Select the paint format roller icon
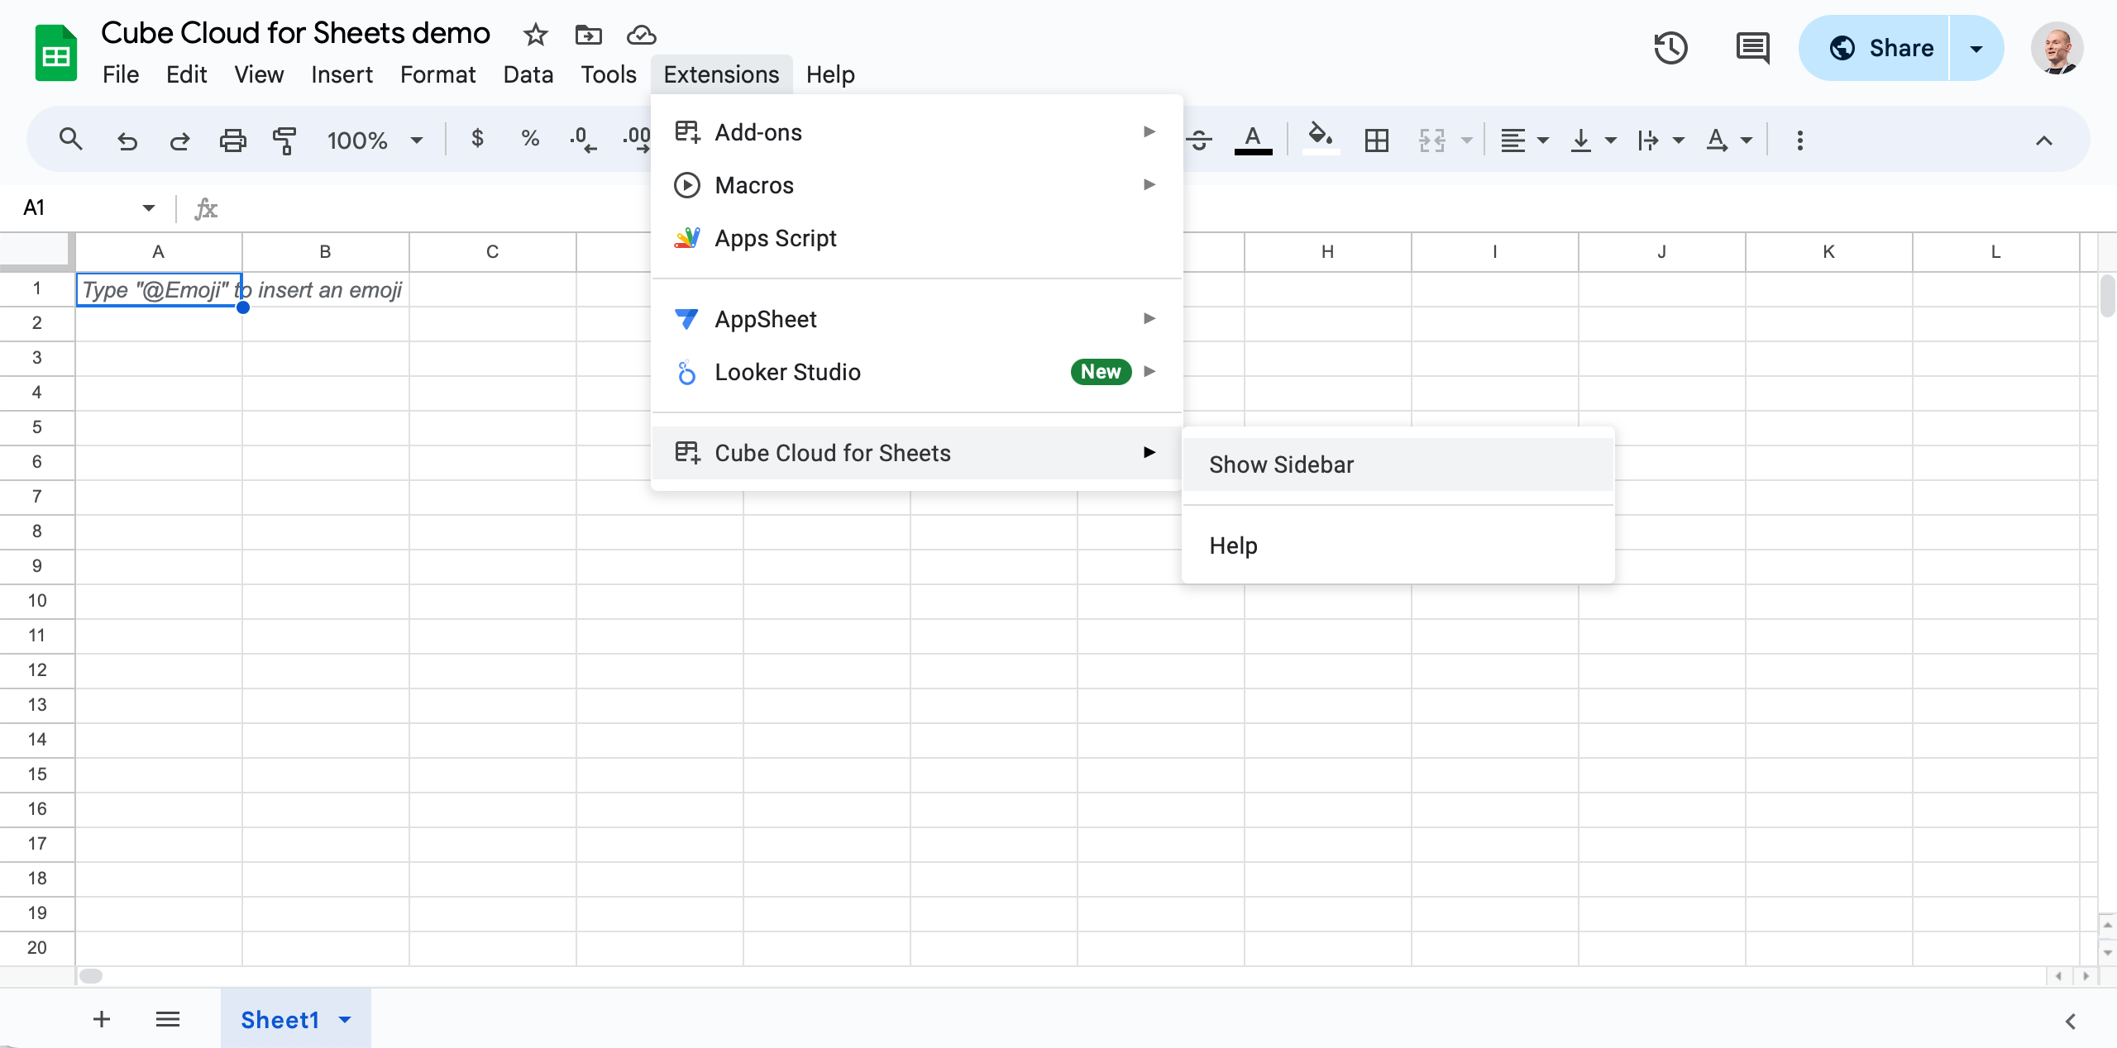The image size is (2117, 1048). point(284,141)
